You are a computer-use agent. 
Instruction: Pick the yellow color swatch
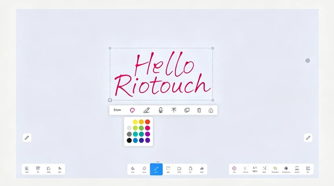click(135, 122)
